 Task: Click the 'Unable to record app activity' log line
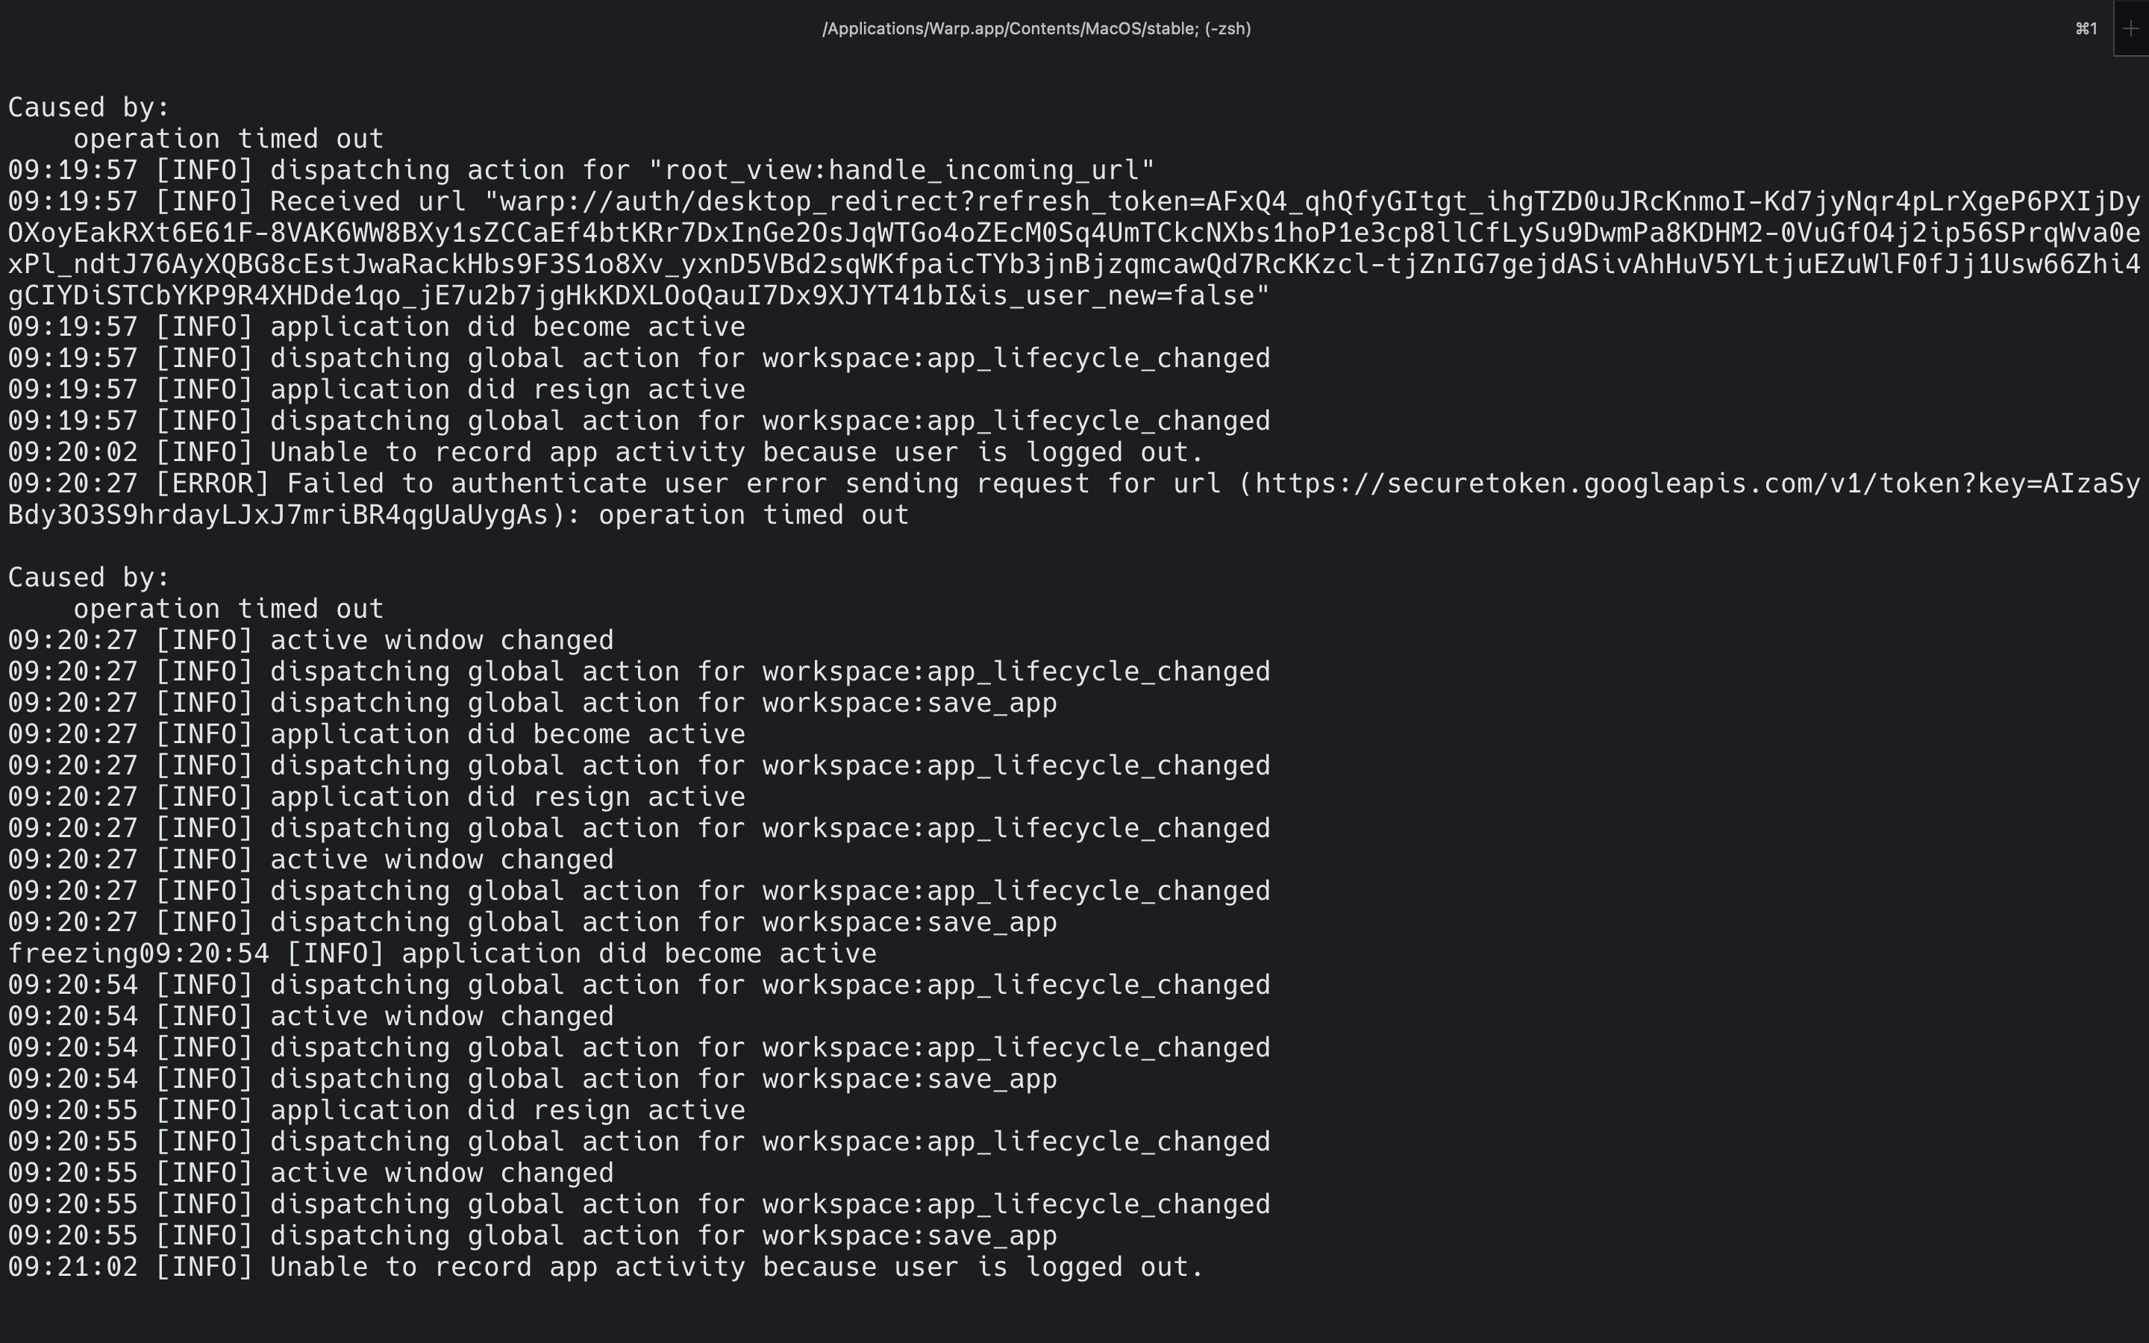pyautogui.click(x=604, y=451)
